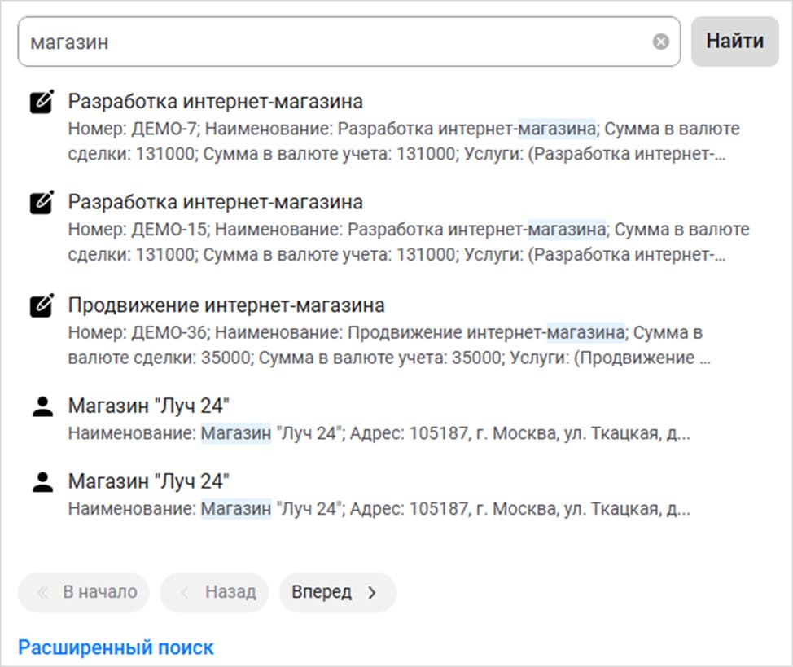Open the first Разработка интернет-магазина result title
Screen dimensions: 793x667
click(x=215, y=102)
